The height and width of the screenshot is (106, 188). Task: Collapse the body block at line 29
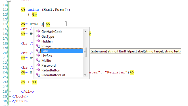(10, 96)
